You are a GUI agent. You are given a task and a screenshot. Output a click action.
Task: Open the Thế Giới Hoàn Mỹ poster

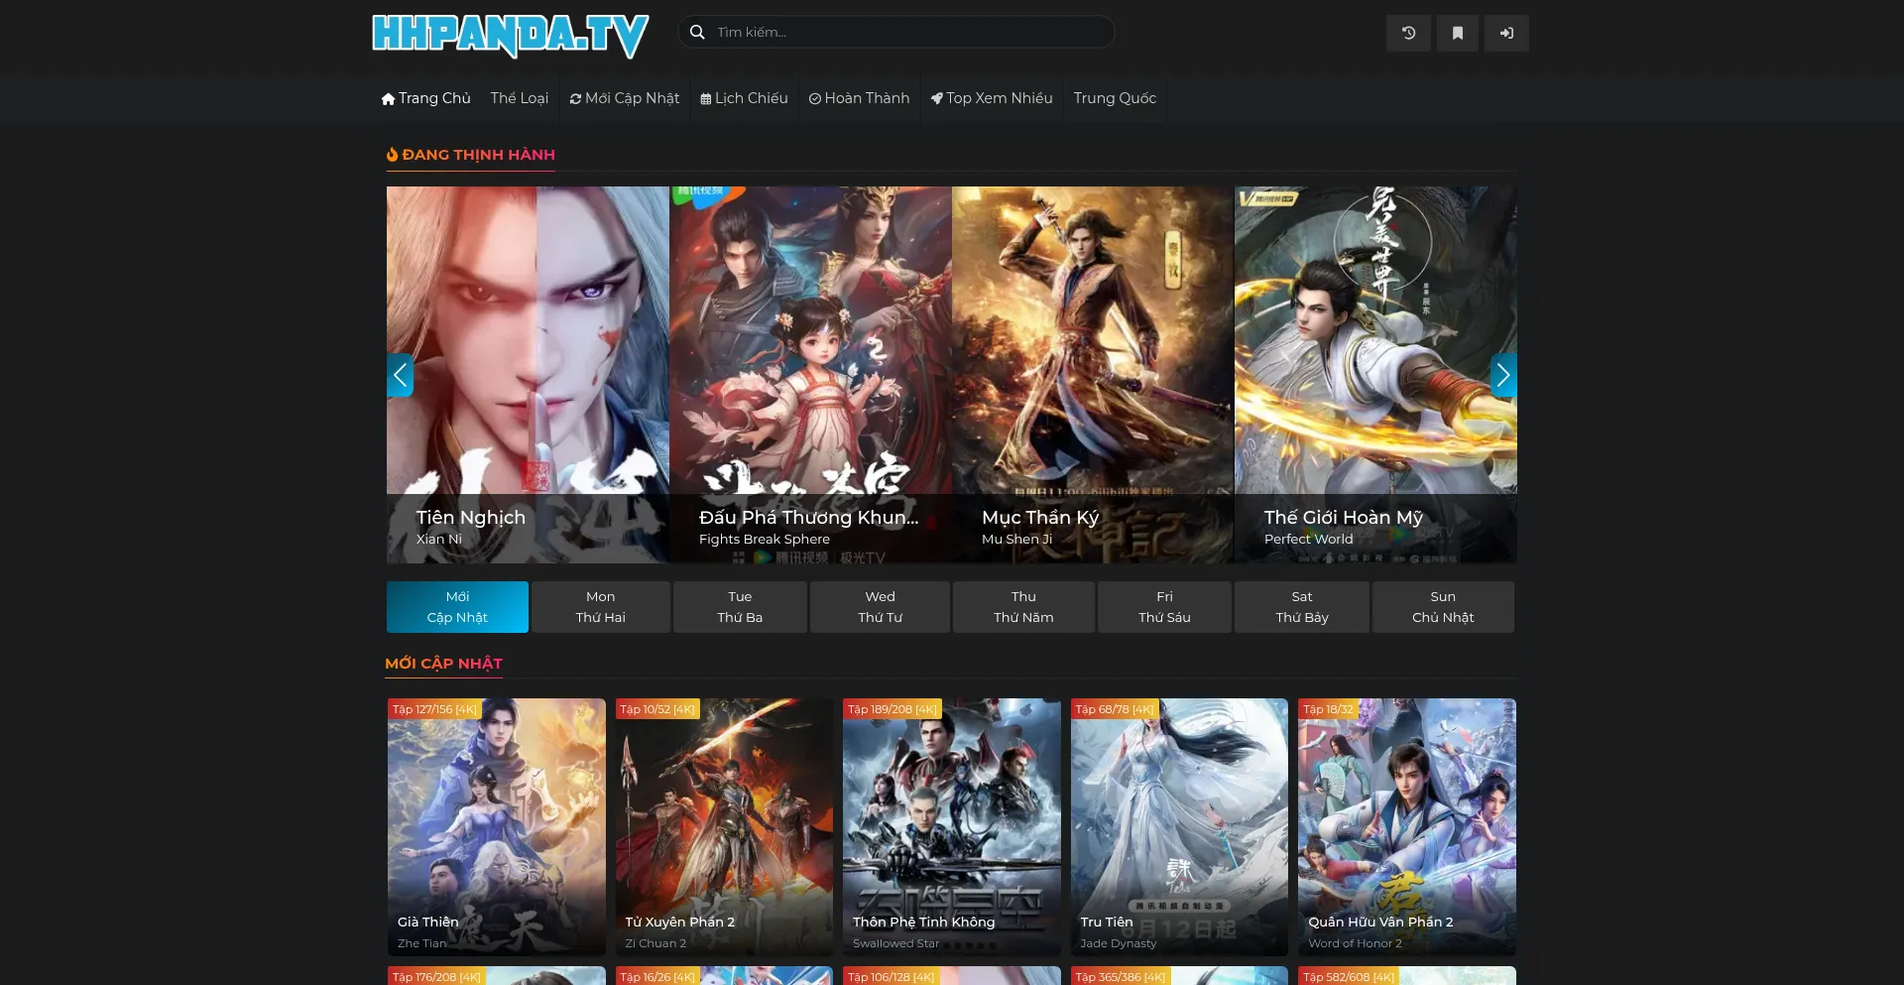pyautogui.click(x=1375, y=375)
